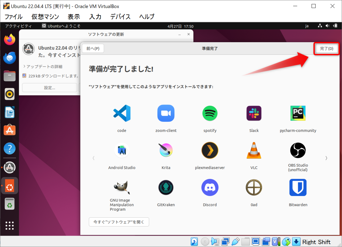The image size is (342, 247).
Task: Click 設定... in the software update window
Action: coord(50,88)
